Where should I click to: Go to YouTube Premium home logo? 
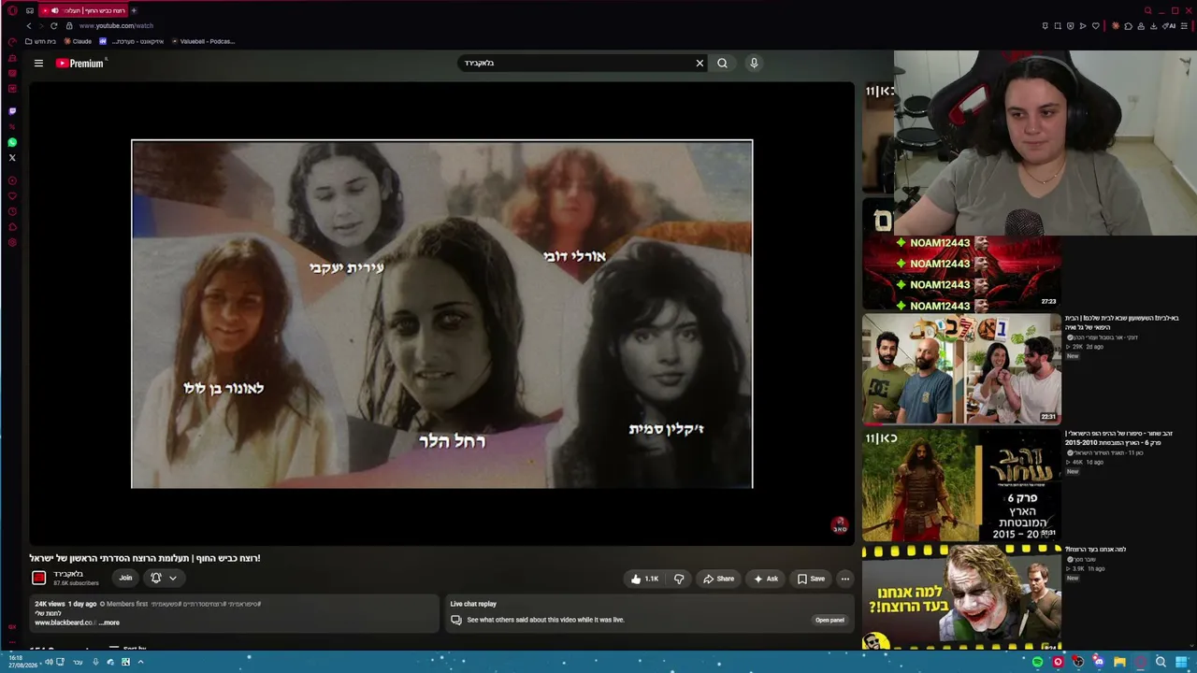click(x=79, y=64)
